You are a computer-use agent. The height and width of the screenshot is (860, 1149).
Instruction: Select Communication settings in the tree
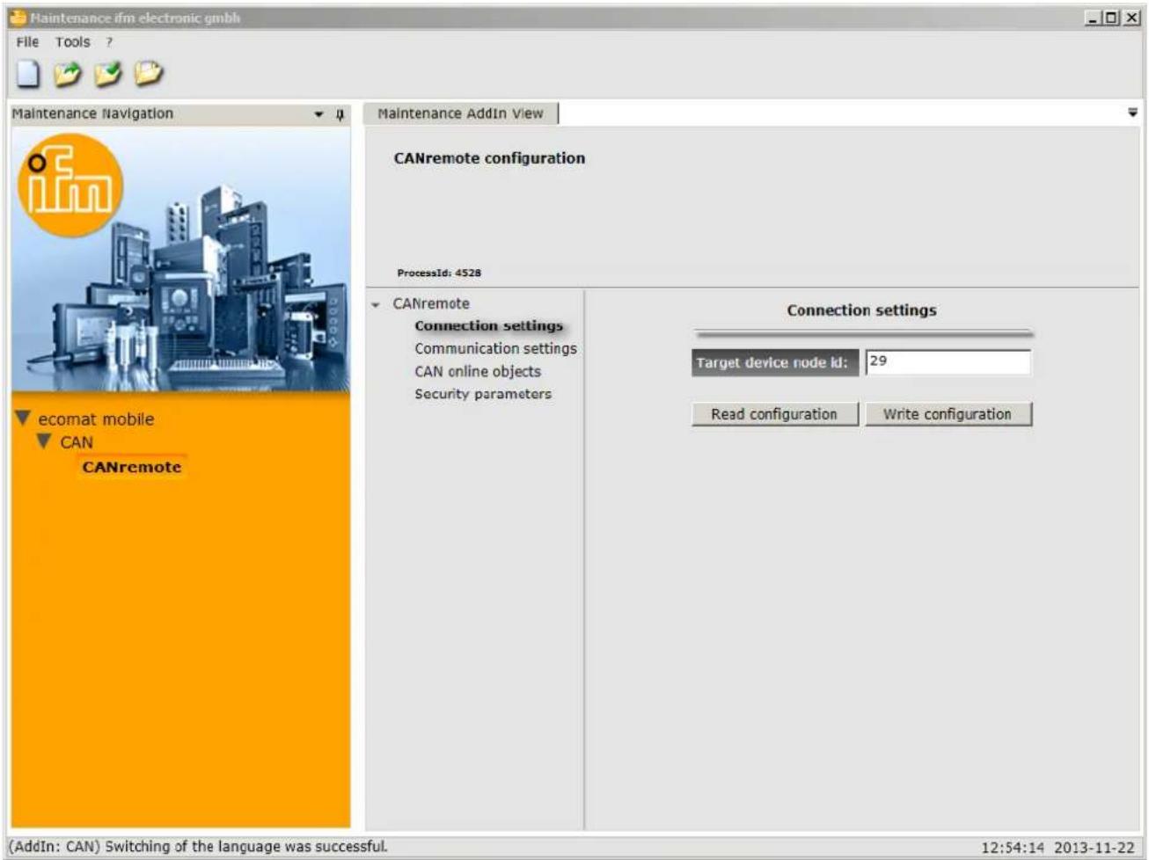click(x=495, y=348)
